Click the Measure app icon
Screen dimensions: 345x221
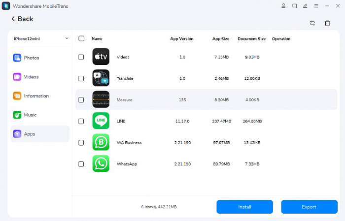101,99
